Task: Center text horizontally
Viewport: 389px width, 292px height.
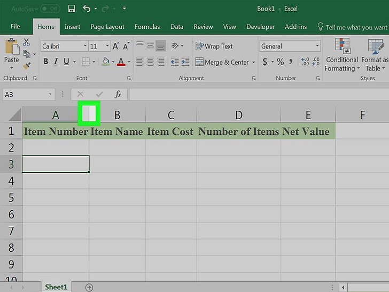Action: click(150, 62)
